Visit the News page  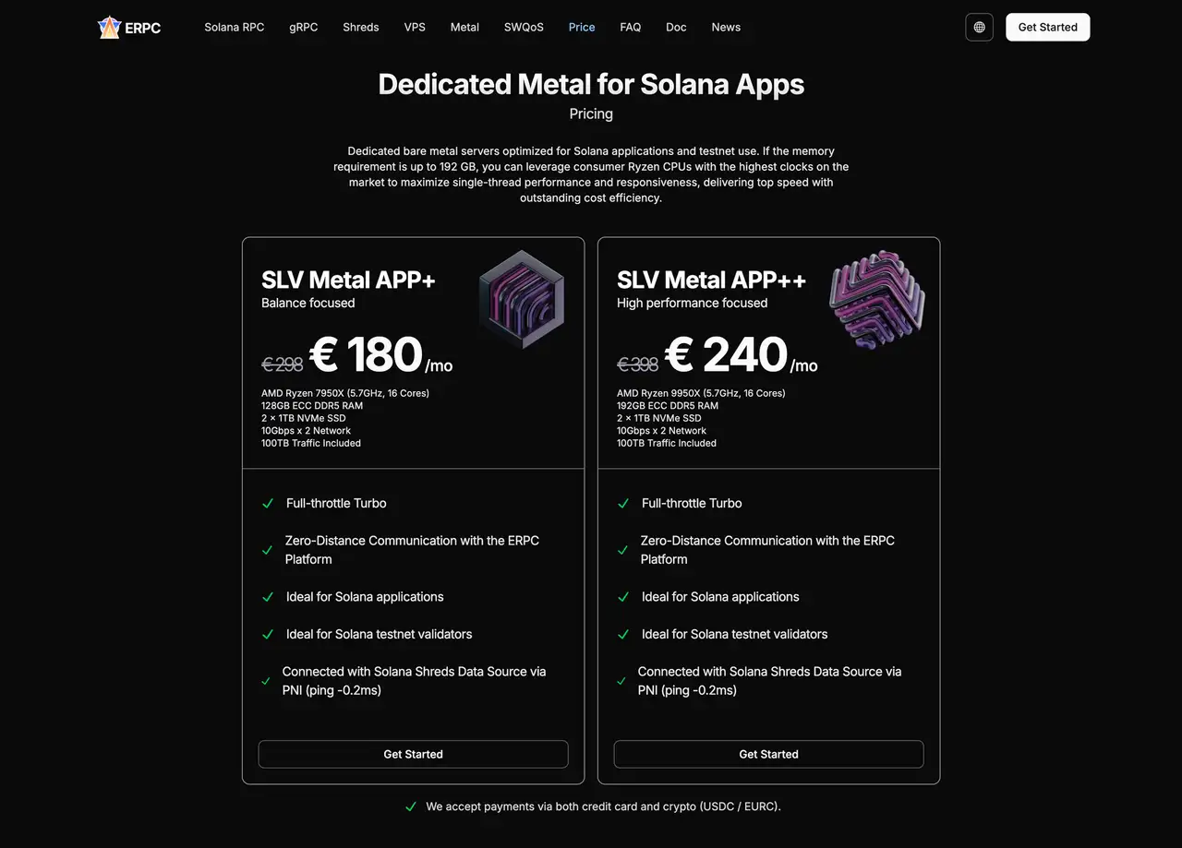(726, 27)
